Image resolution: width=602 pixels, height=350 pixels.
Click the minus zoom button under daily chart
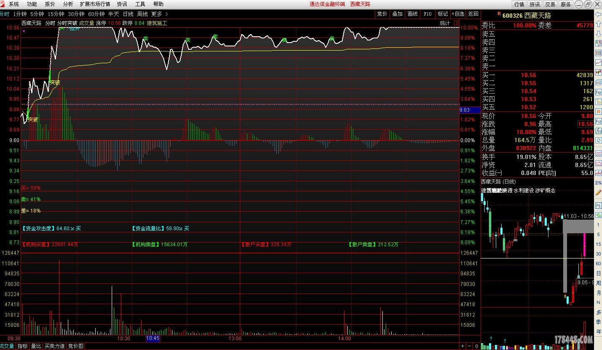tap(469, 346)
